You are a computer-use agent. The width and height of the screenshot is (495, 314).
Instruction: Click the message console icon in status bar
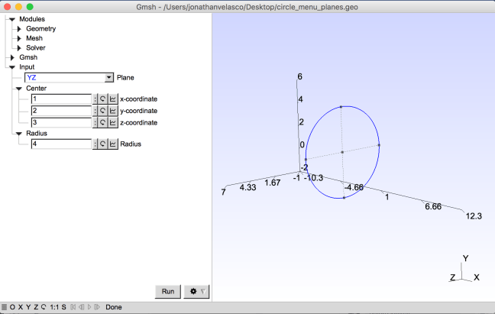[4, 307]
